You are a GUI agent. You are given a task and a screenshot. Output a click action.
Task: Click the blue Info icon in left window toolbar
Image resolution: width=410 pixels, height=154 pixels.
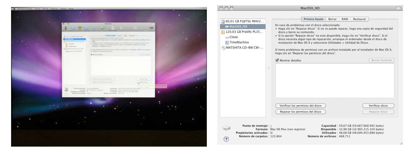click(73, 28)
